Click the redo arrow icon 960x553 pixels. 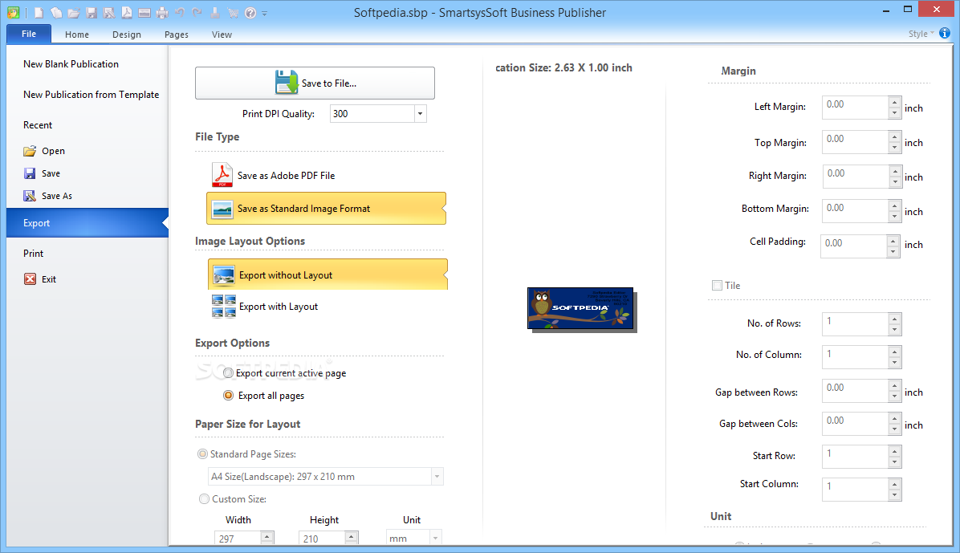(197, 12)
